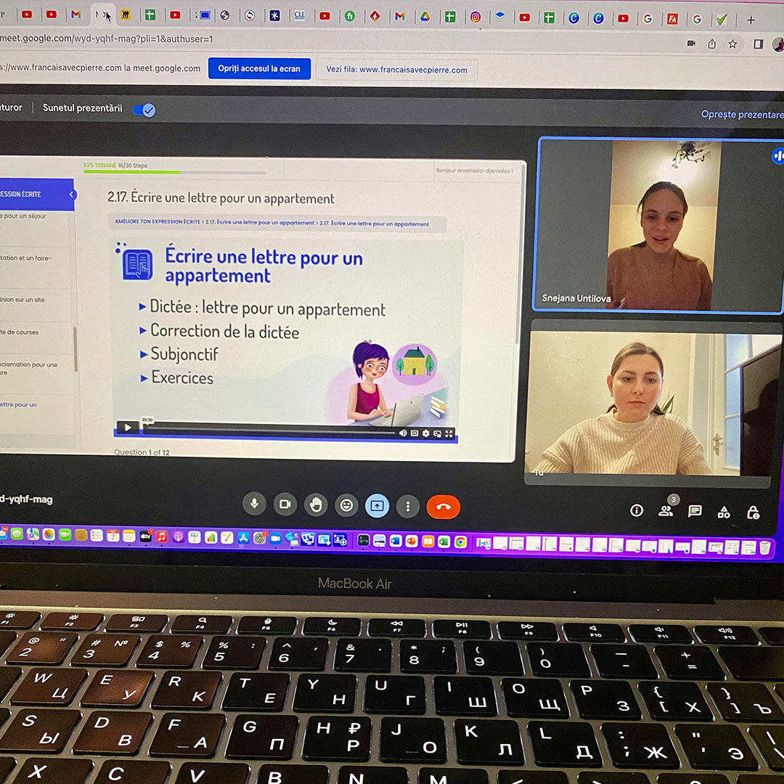
Task: Open the meeting chat panel
Action: 695,511
